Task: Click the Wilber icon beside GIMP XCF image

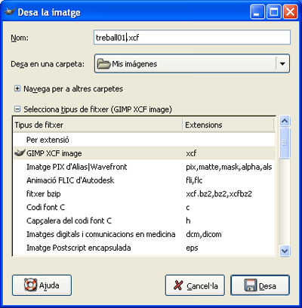Action: 20,152
